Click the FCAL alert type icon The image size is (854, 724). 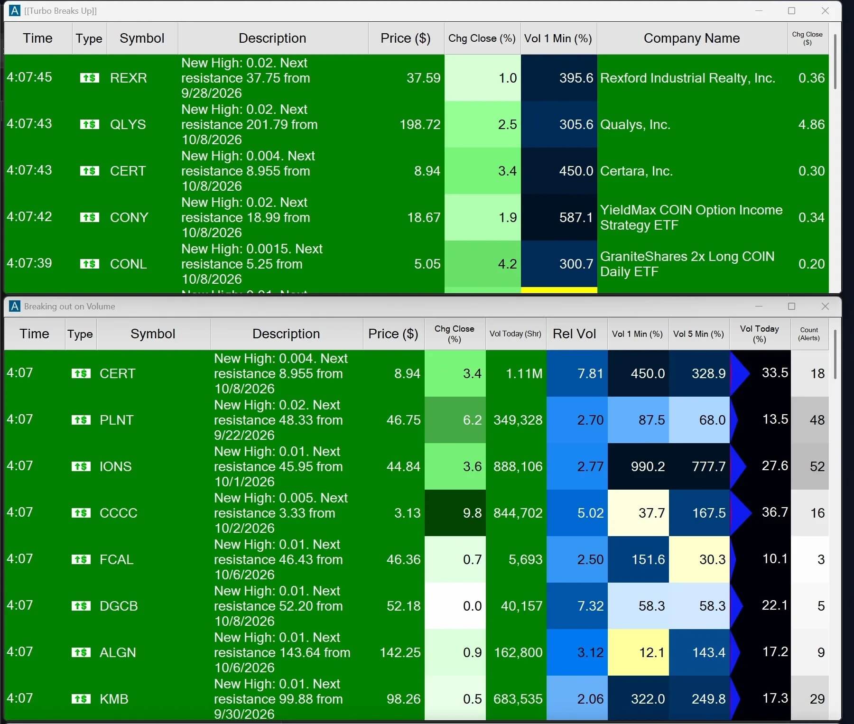pyautogui.click(x=81, y=559)
